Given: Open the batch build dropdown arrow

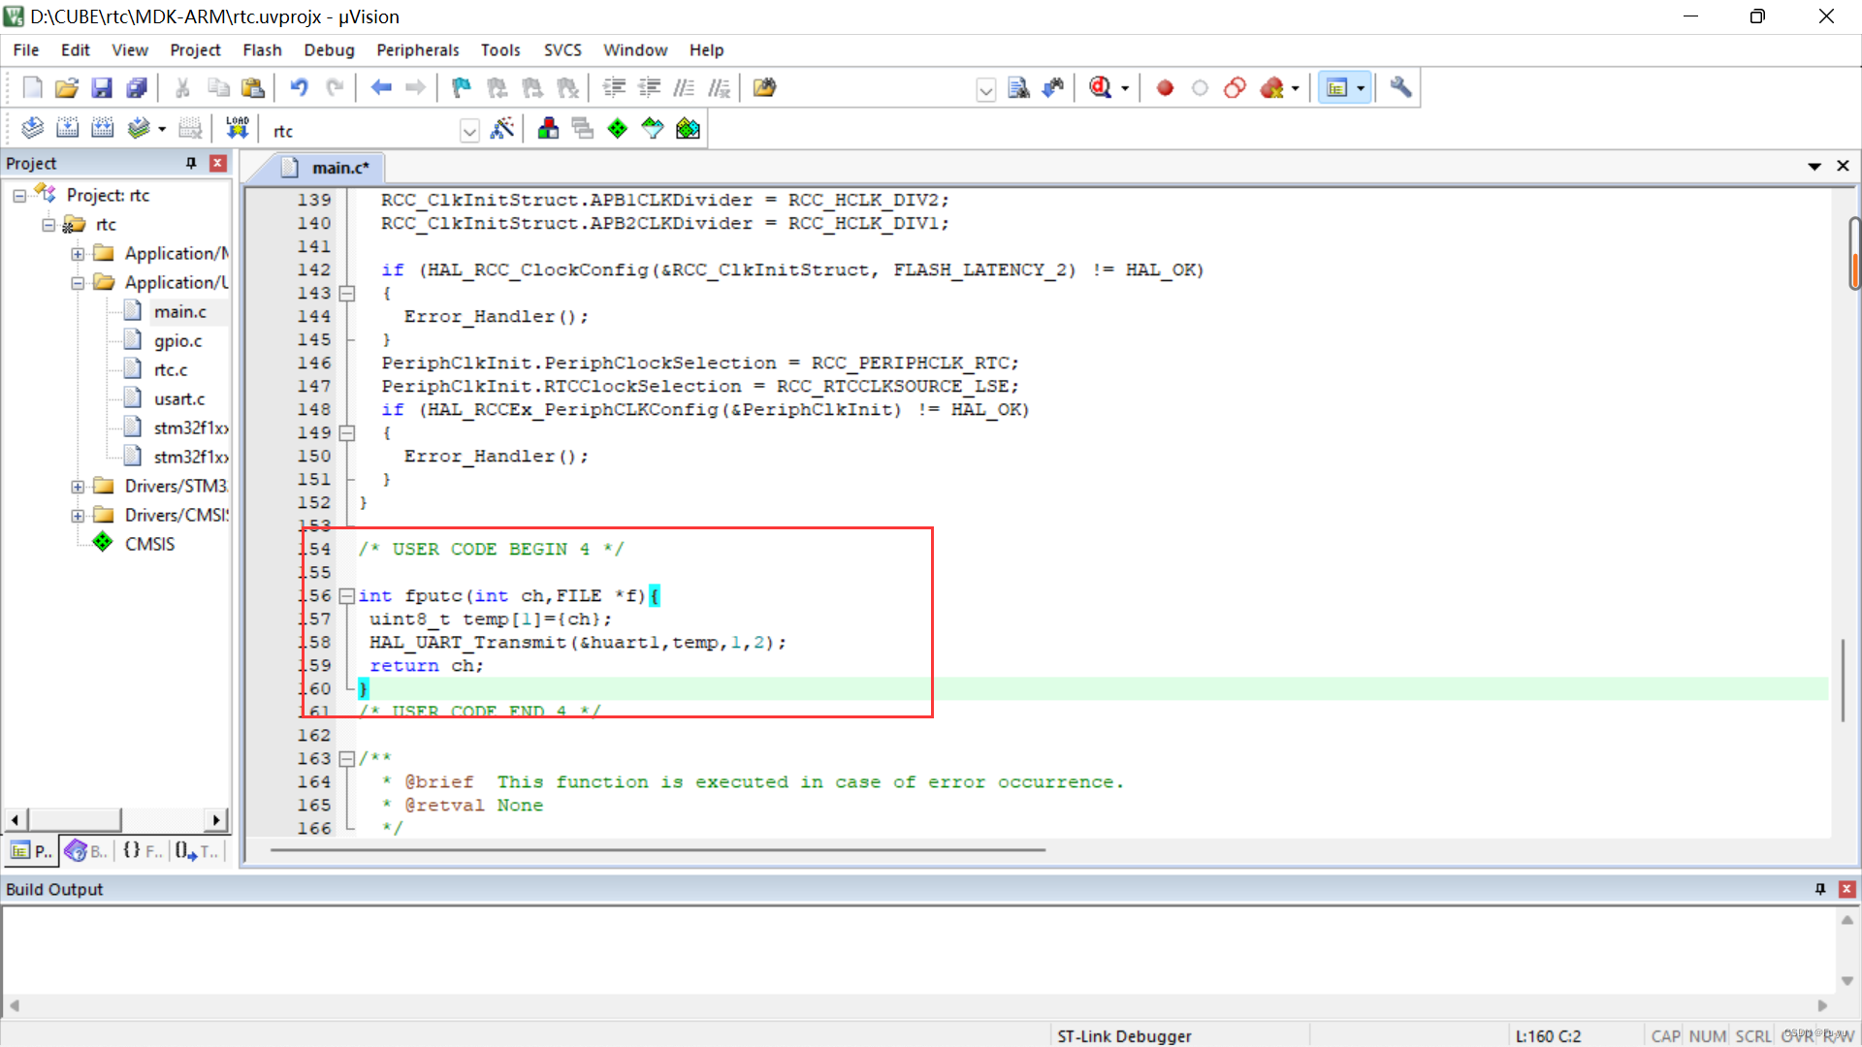Looking at the screenshot, I should point(162,129).
